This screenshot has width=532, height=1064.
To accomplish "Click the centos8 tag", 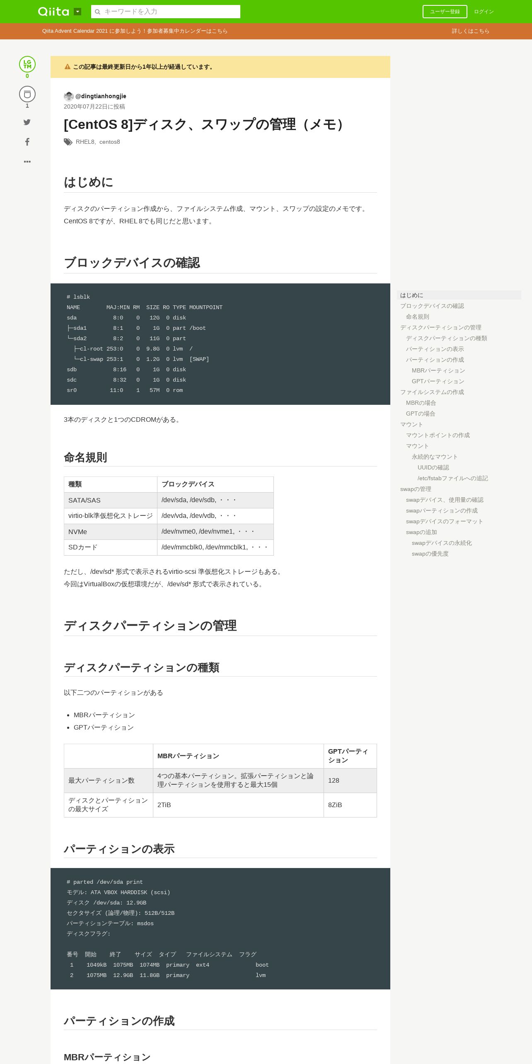I will click(x=109, y=142).
